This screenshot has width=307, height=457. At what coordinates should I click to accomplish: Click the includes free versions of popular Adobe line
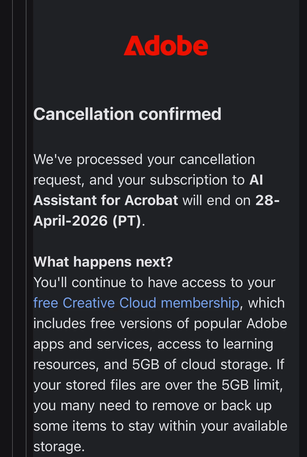pos(160,323)
